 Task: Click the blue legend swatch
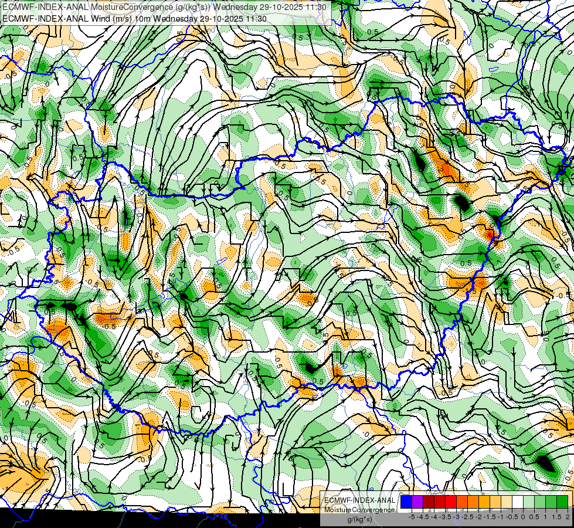pyautogui.click(x=406, y=502)
